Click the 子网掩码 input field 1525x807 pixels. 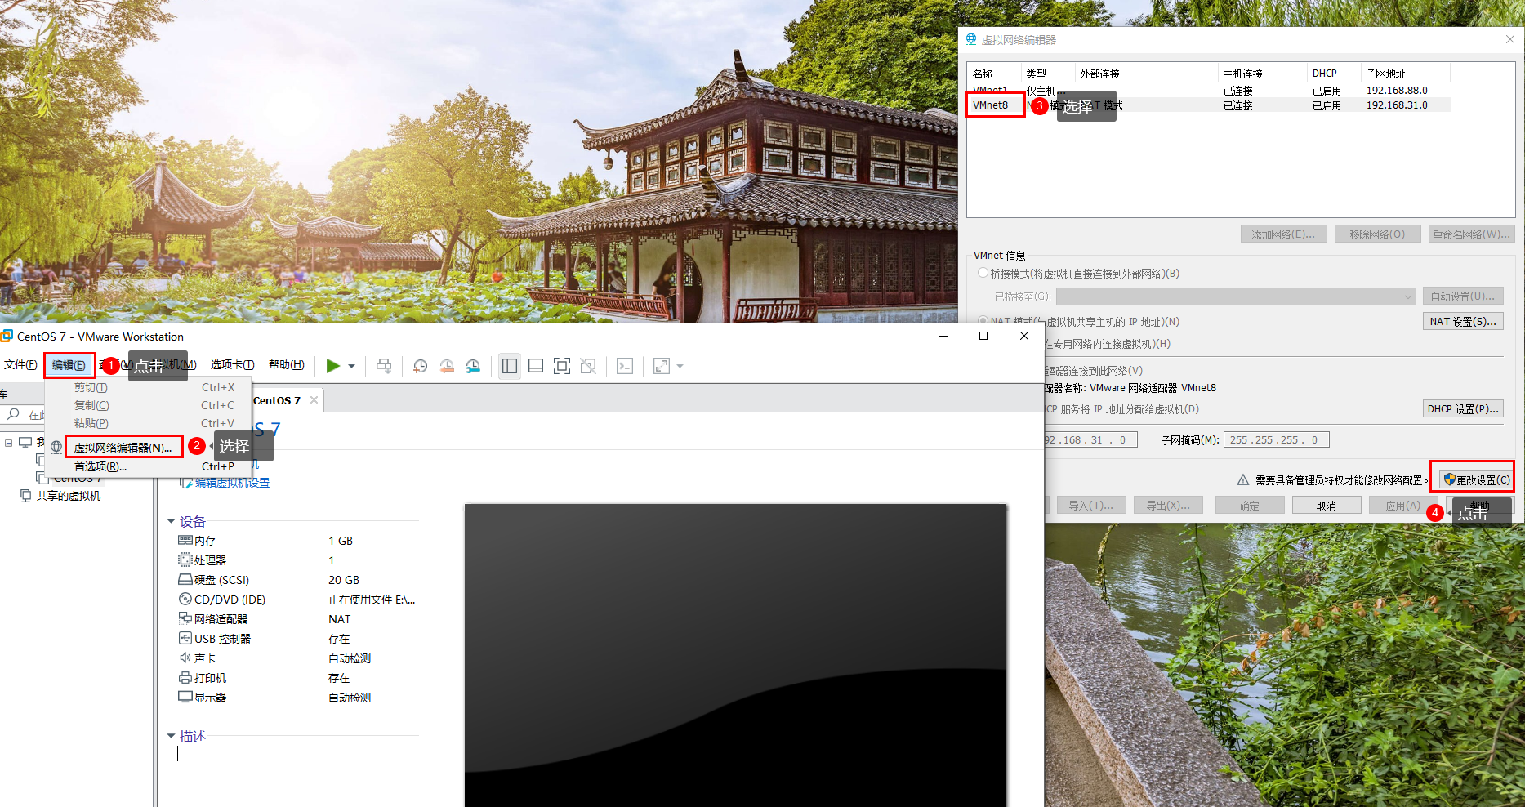(x=1276, y=439)
